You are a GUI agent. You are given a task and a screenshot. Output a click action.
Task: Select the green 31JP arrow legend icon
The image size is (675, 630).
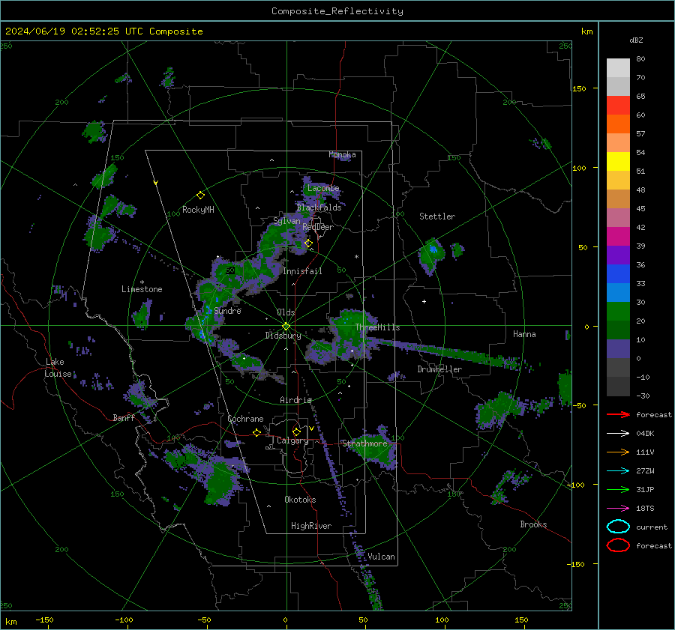click(618, 489)
